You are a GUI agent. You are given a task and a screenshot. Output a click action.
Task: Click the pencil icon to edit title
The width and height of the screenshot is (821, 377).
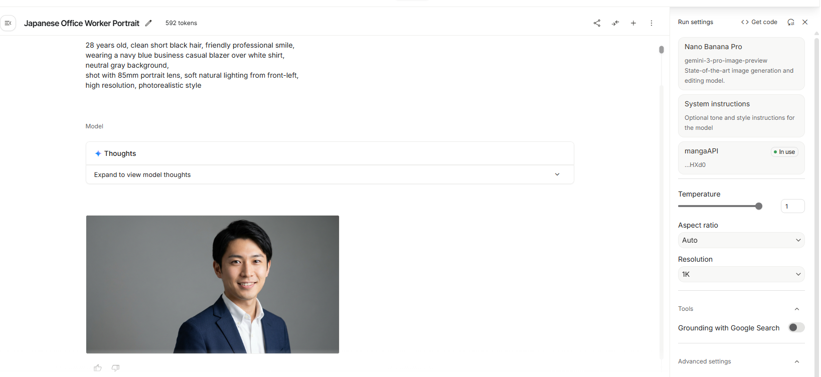tap(148, 23)
